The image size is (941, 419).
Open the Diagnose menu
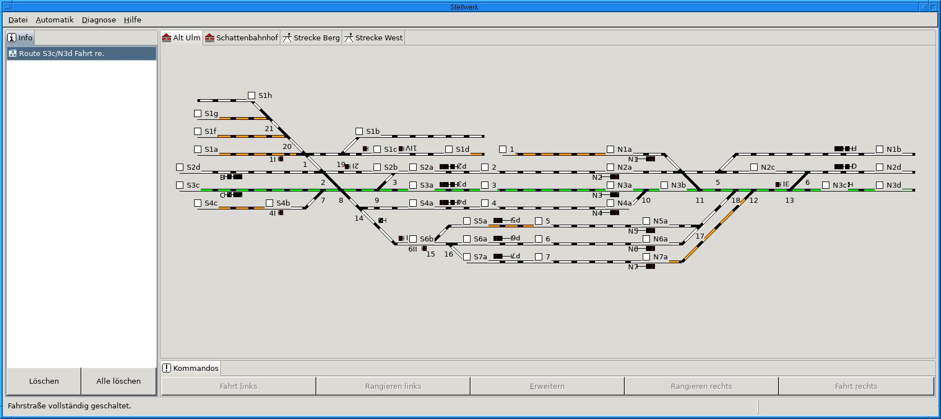click(99, 20)
